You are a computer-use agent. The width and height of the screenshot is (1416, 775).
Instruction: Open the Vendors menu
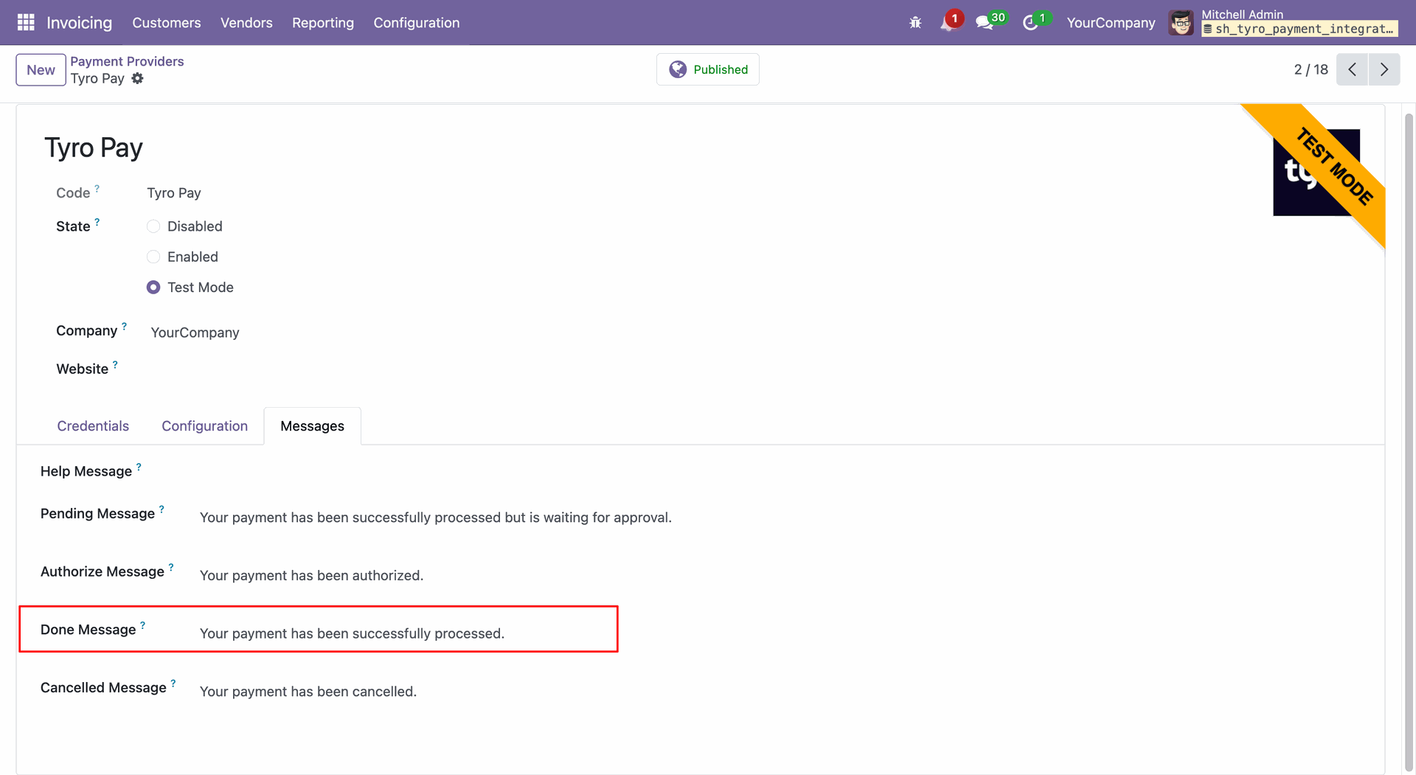(x=246, y=23)
